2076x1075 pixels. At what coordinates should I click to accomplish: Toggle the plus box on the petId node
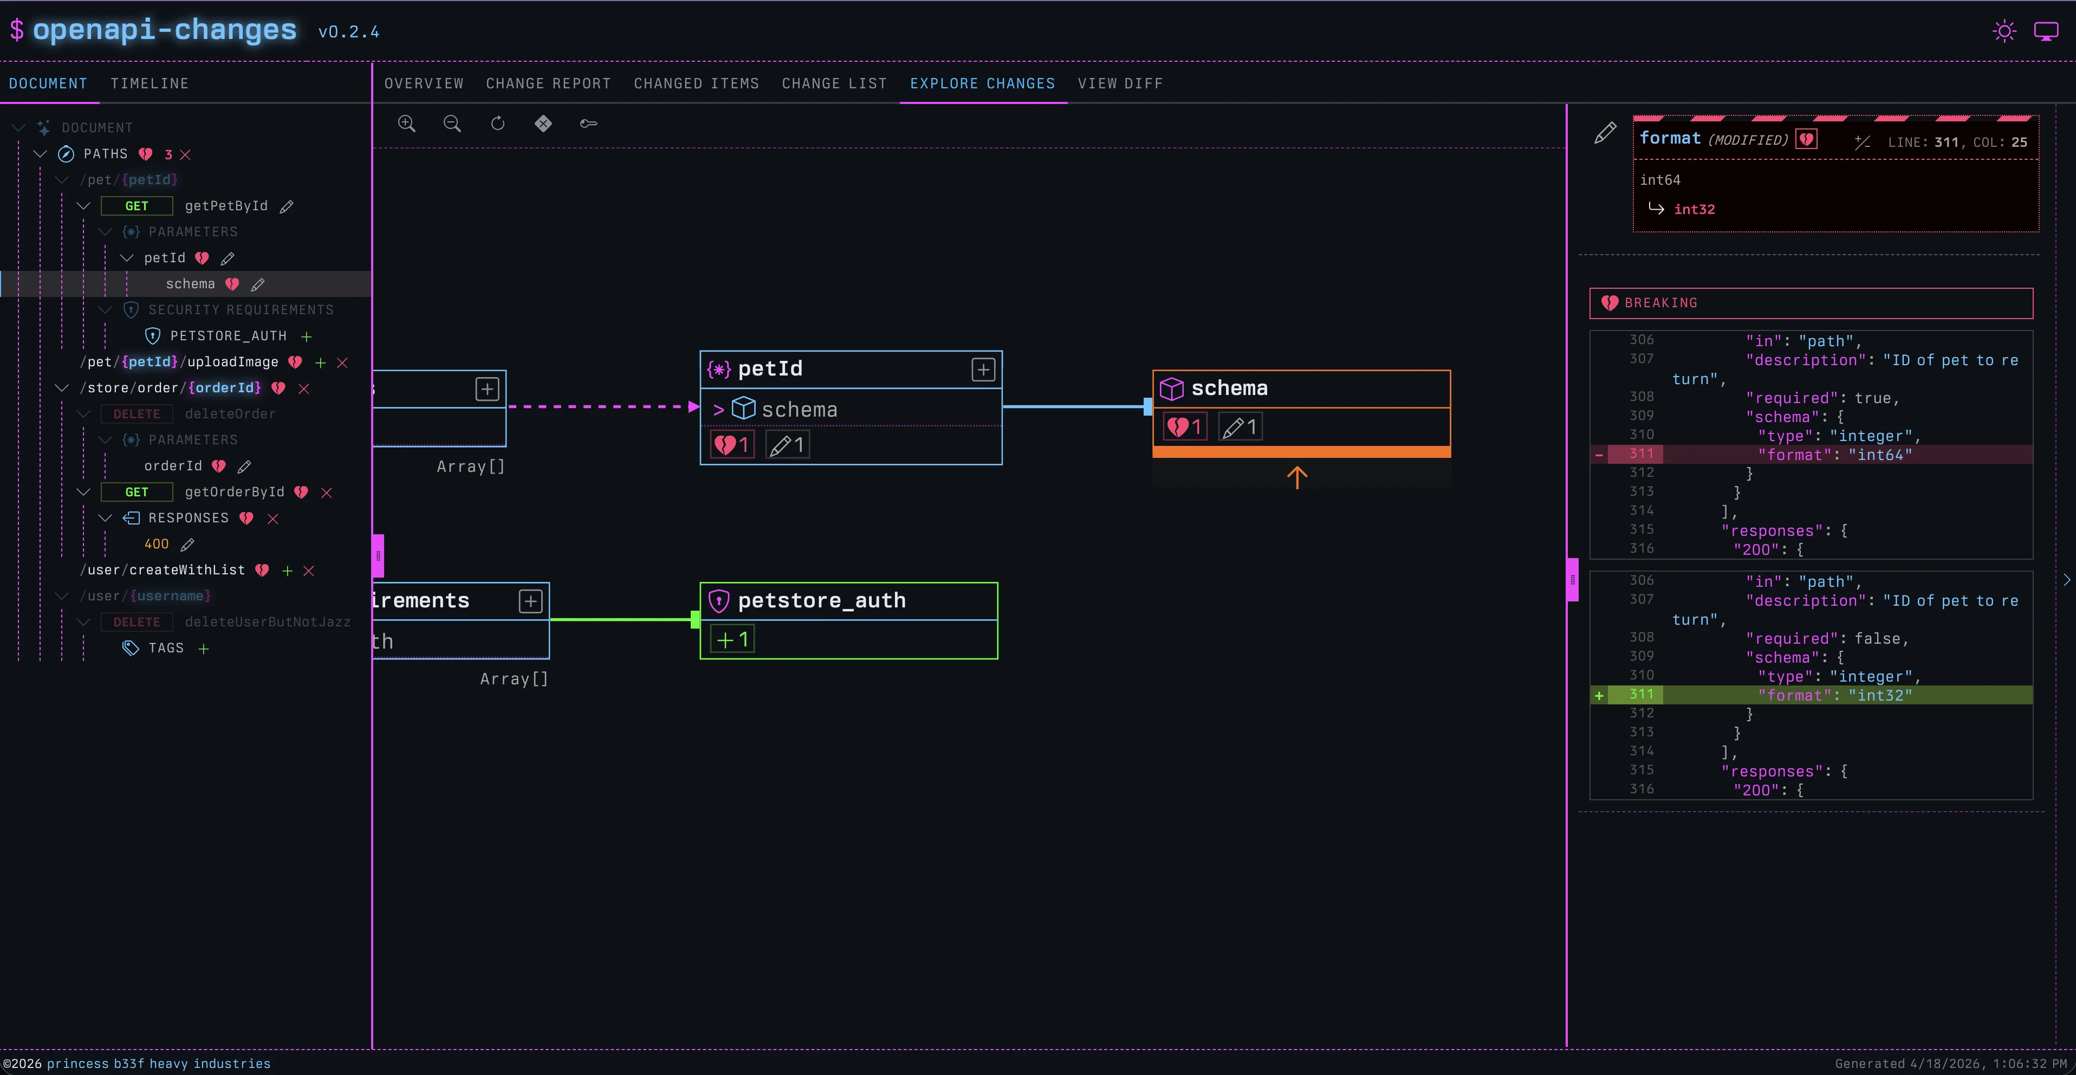click(983, 370)
